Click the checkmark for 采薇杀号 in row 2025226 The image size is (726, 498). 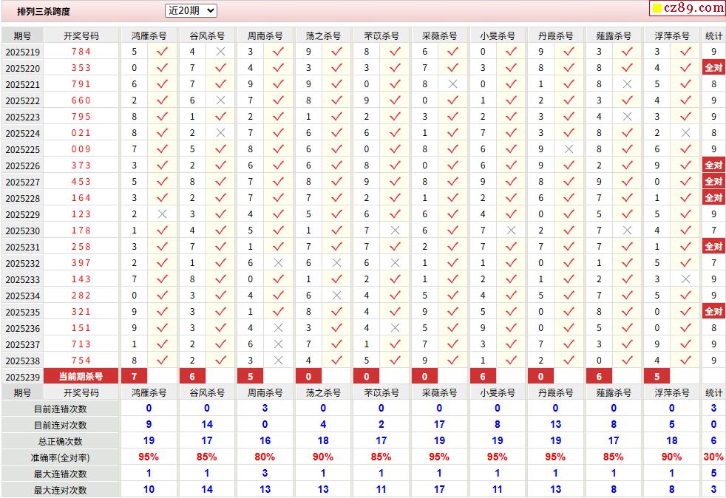(x=452, y=166)
